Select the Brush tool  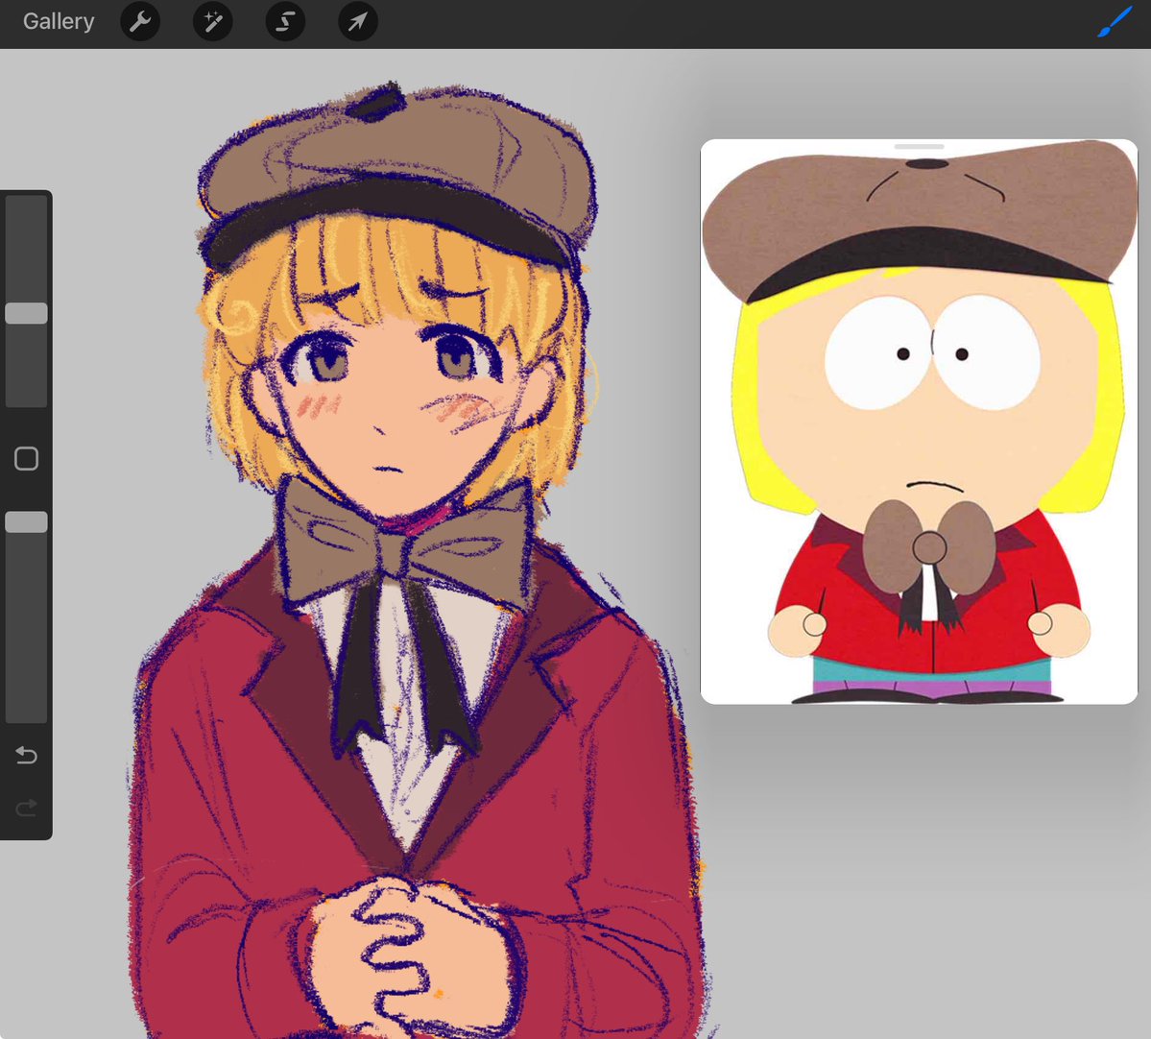[1115, 21]
